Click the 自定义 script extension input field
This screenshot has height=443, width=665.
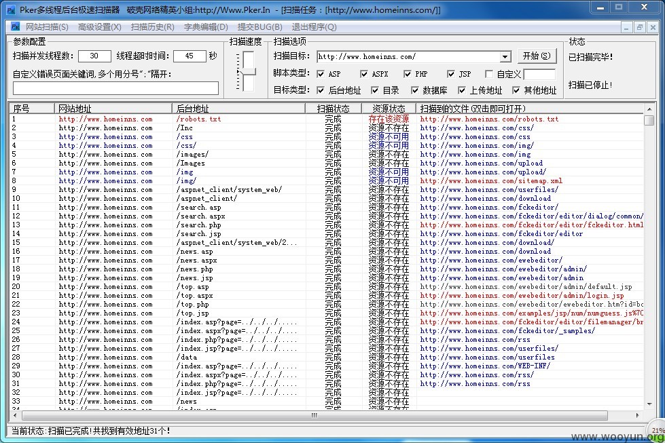pyautogui.click(x=539, y=75)
